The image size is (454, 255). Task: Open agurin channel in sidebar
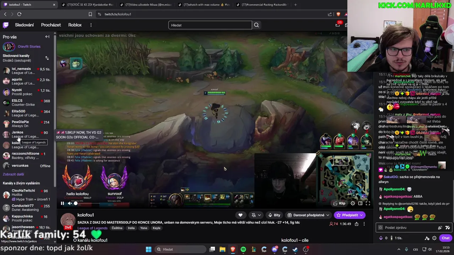tap(27, 81)
